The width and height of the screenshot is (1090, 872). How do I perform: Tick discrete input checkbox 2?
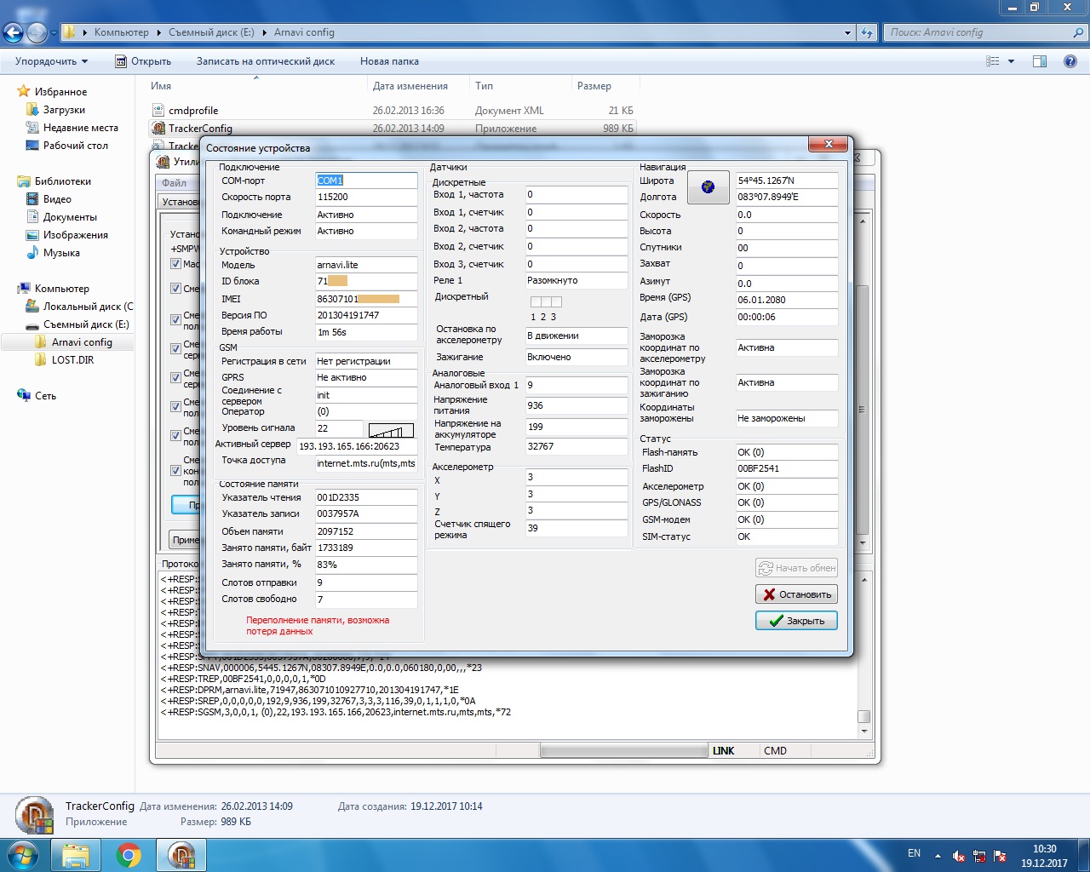coord(546,301)
